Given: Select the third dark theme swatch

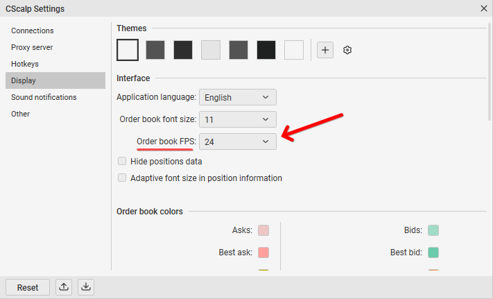Looking at the screenshot, I should point(183,50).
